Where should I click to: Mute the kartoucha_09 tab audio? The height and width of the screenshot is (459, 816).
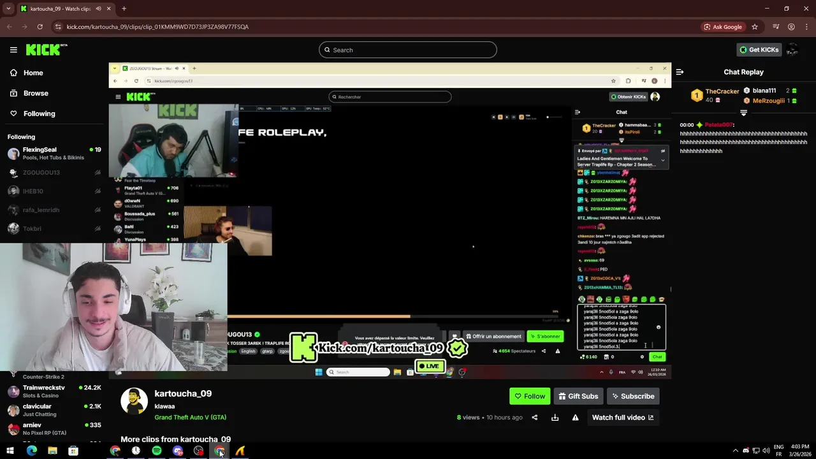coord(98,9)
